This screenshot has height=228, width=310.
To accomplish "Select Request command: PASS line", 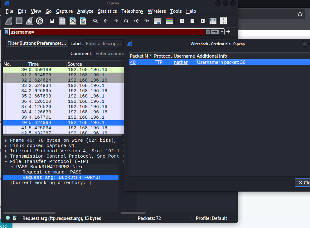I will tap(52, 172).
